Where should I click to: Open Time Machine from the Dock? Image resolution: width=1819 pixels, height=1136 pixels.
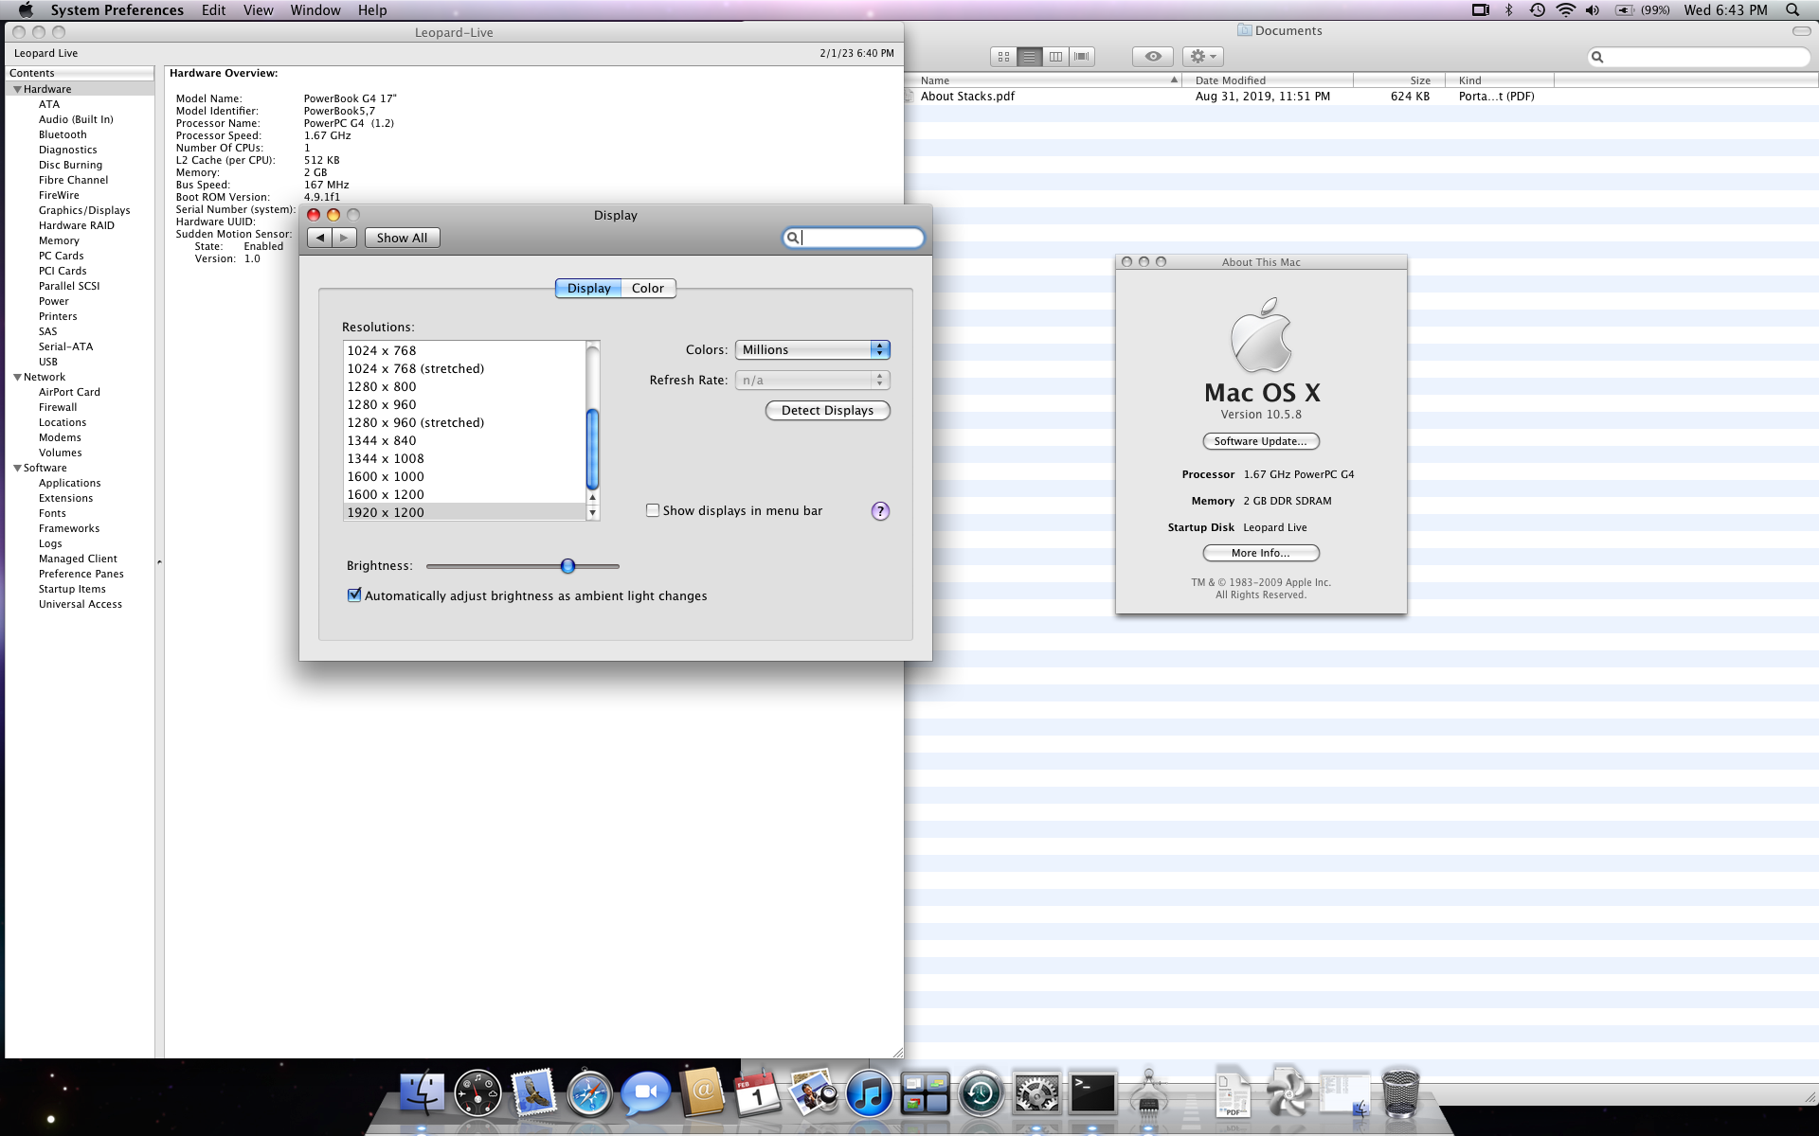[x=981, y=1094]
